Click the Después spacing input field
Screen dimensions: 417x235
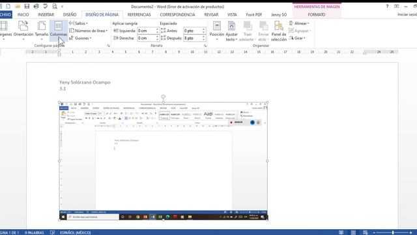coord(193,38)
